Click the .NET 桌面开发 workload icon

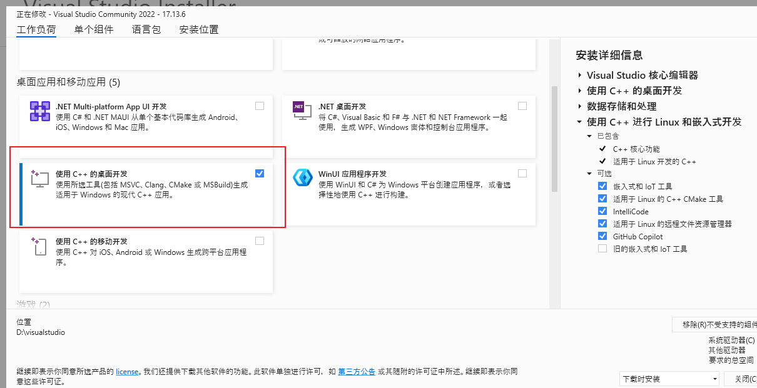click(303, 111)
